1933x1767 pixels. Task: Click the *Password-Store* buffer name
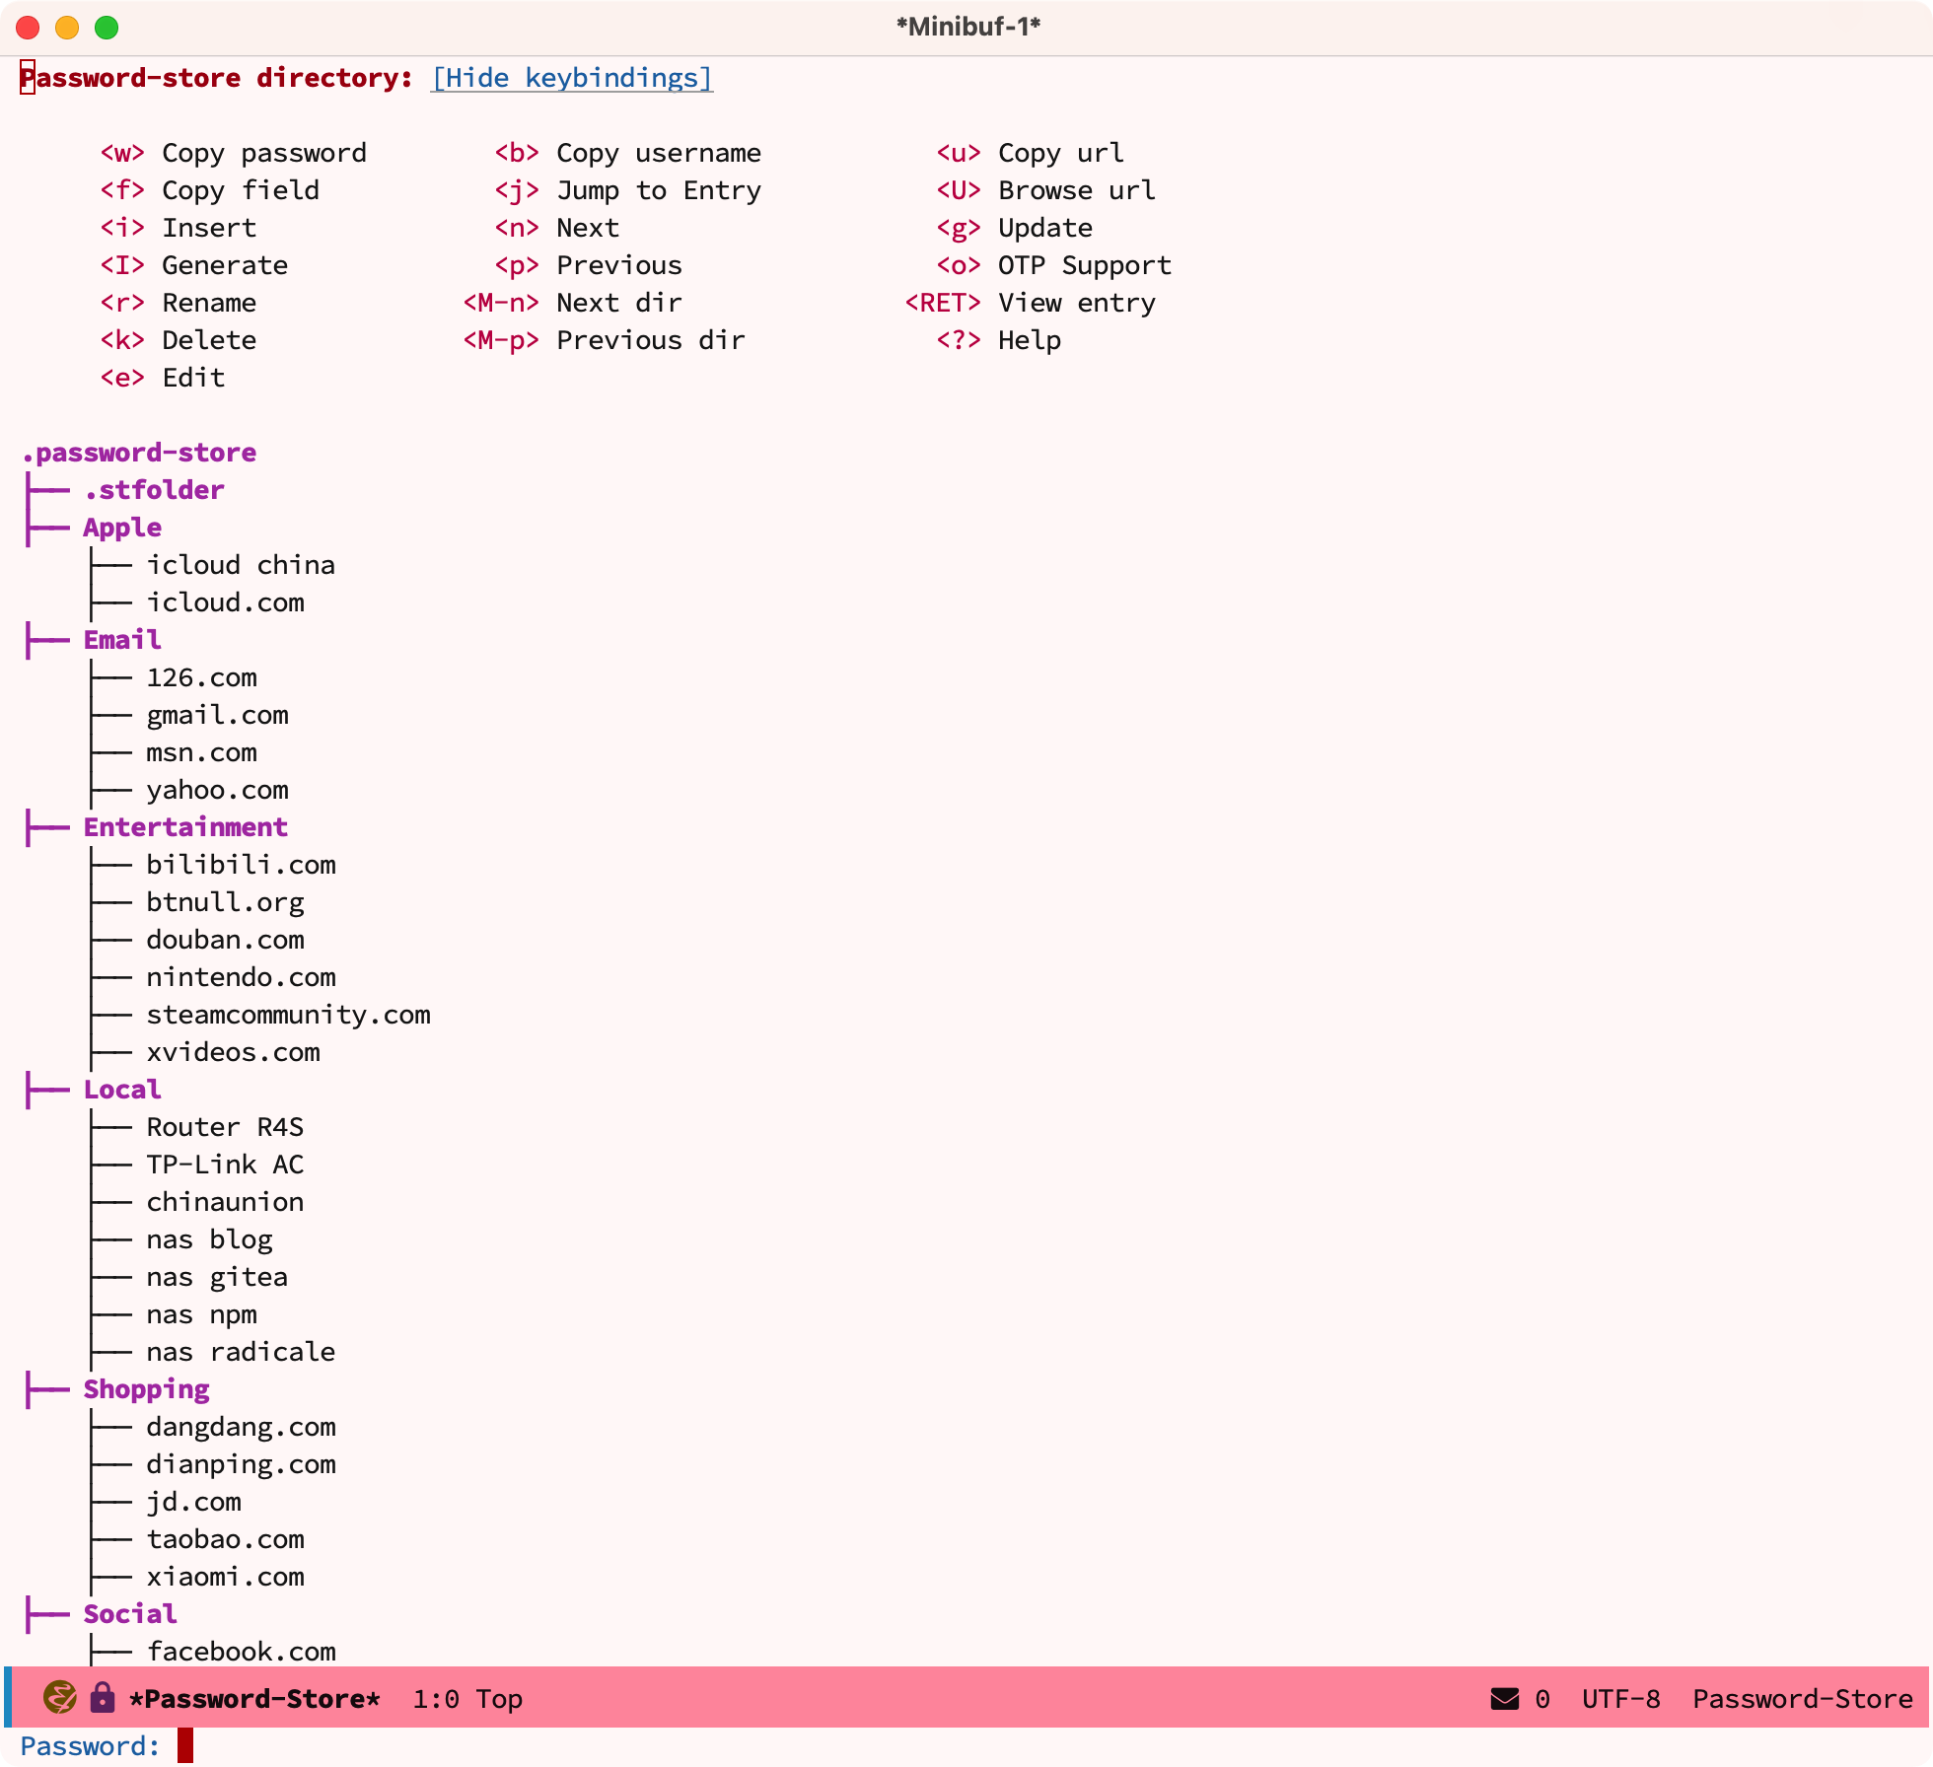254,1698
